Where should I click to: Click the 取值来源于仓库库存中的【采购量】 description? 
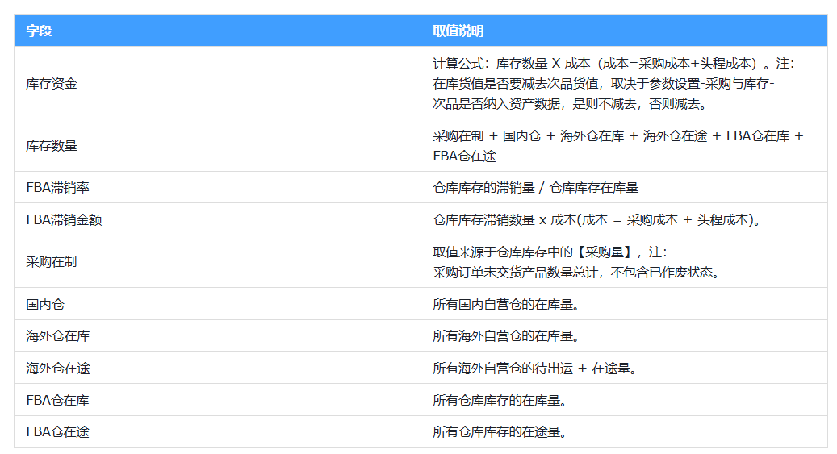click(x=577, y=262)
